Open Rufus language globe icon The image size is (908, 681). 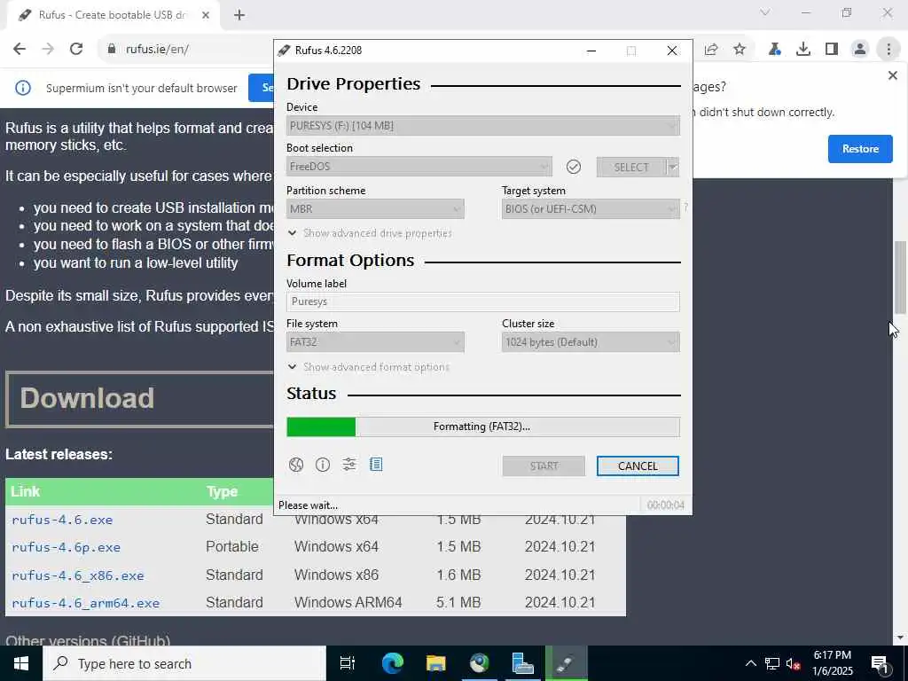point(296,465)
